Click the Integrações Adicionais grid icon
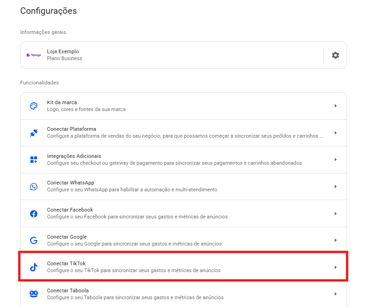This screenshot has height=307, width=365. point(34,160)
